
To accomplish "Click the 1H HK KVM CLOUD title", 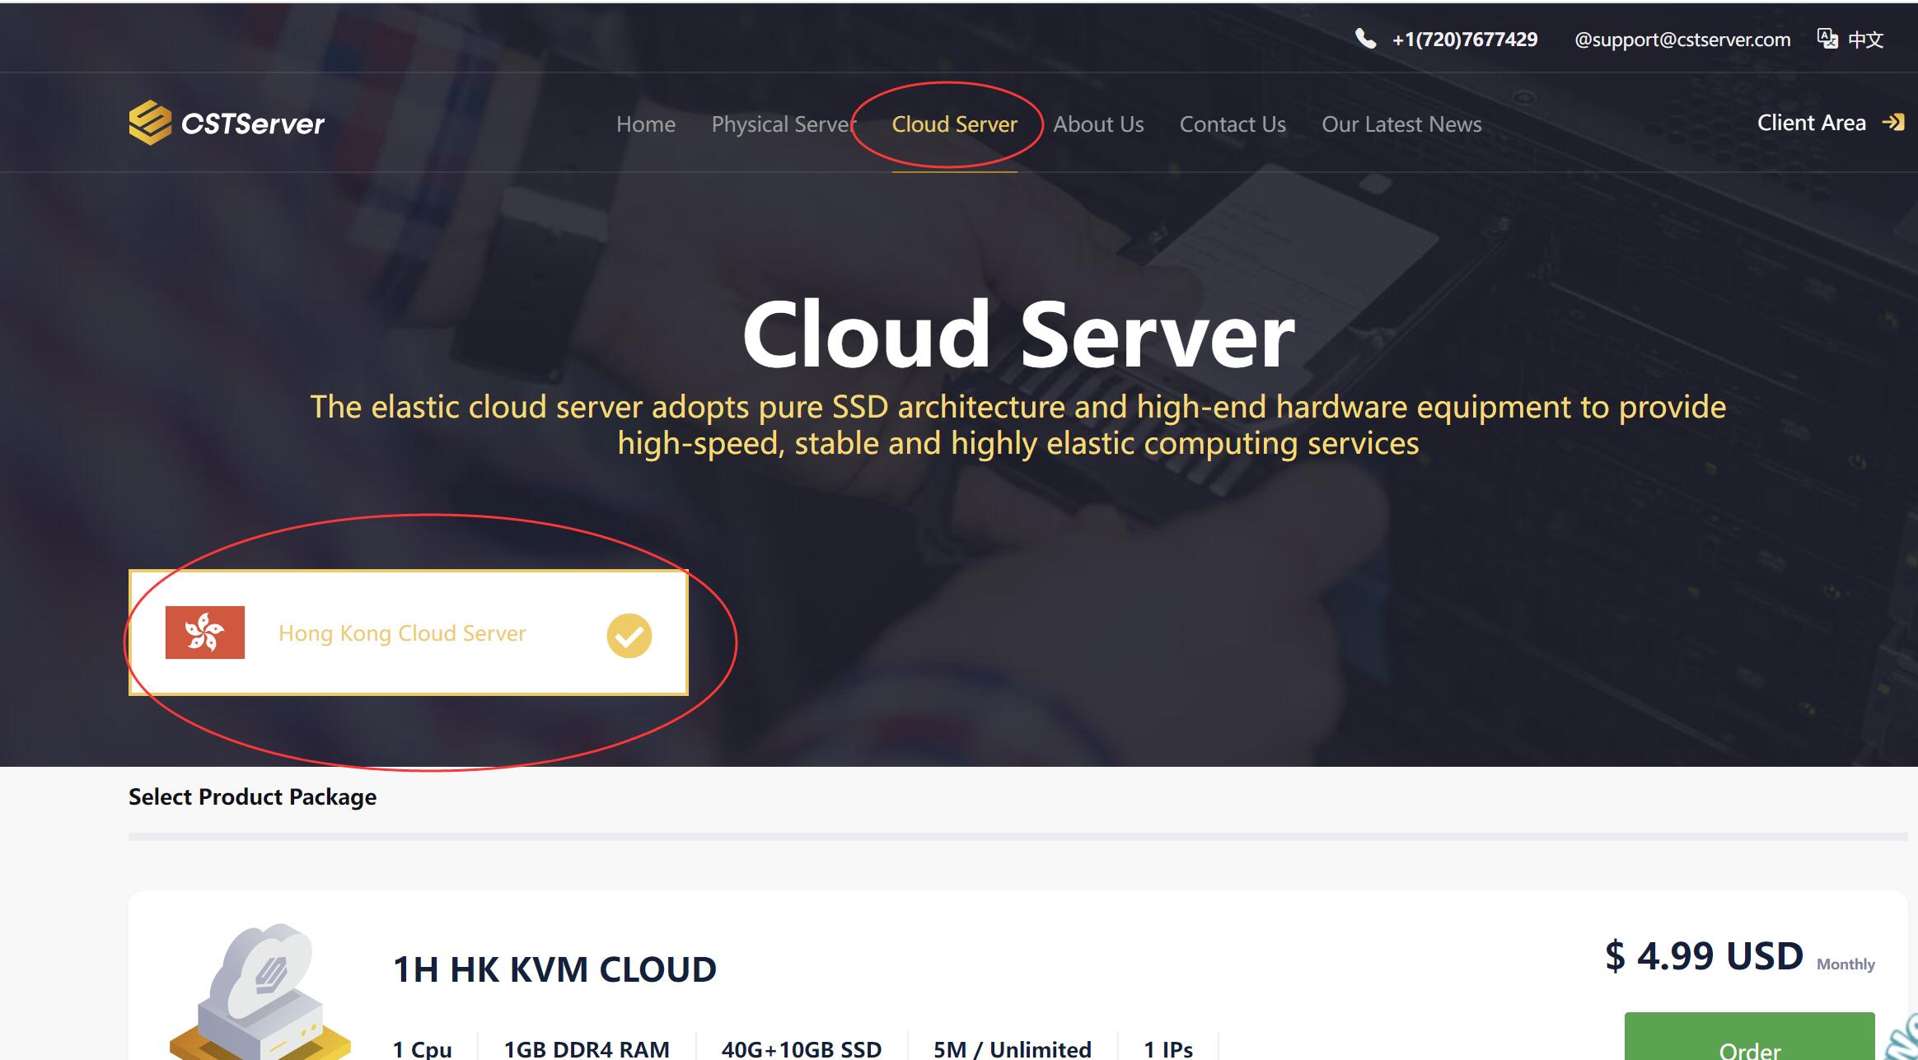I will [554, 969].
